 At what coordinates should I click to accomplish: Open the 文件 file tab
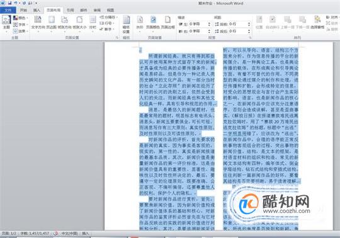(8, 10)
